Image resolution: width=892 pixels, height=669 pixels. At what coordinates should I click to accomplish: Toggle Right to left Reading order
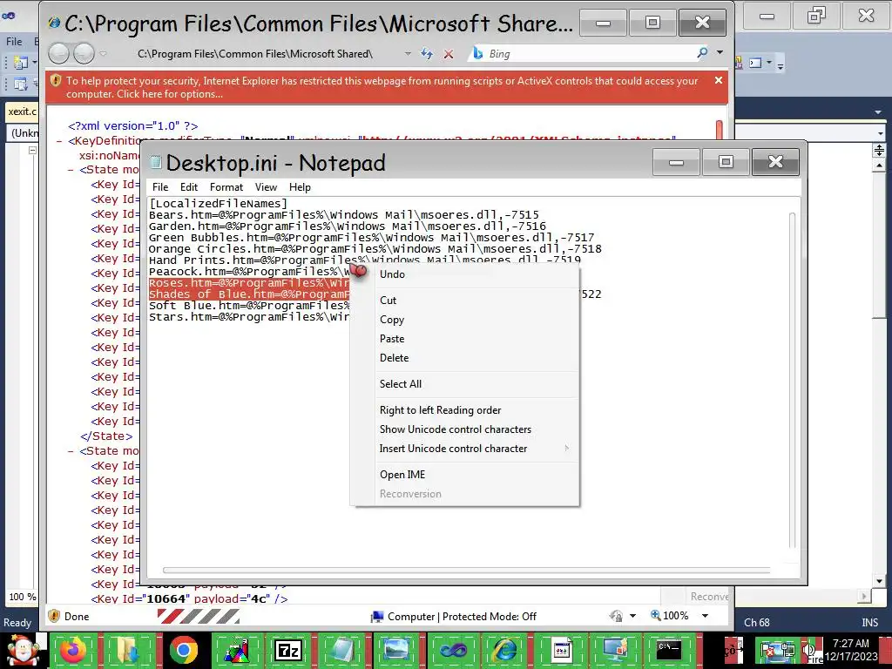[465, 410]
